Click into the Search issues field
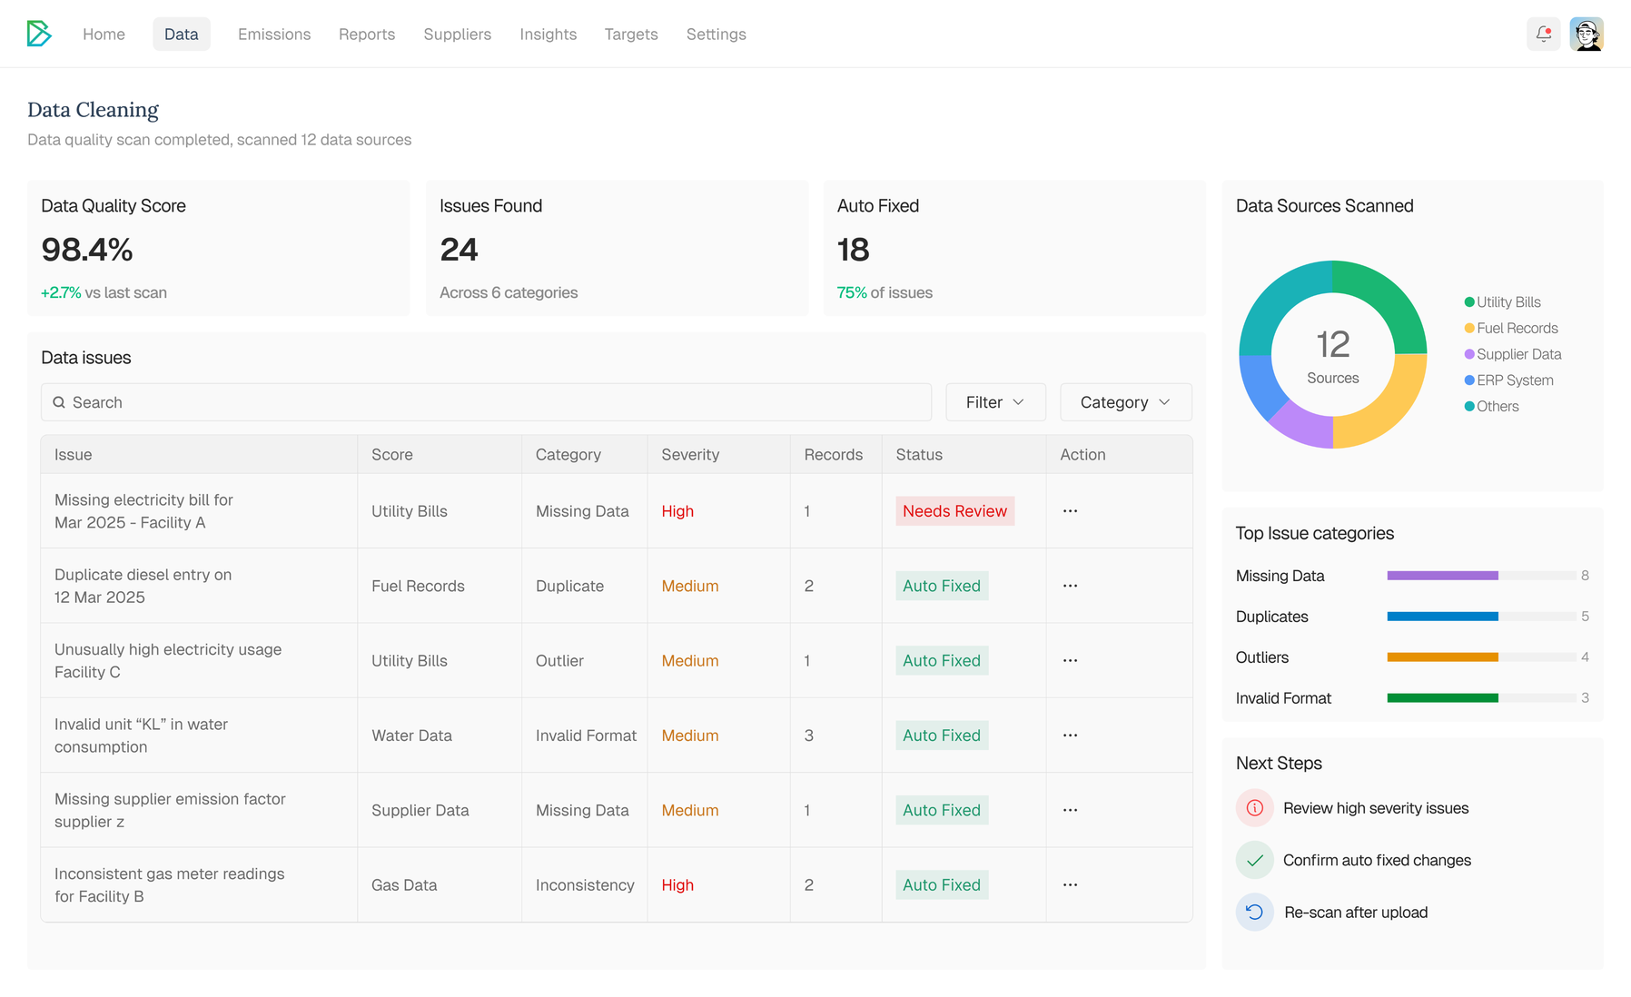This screenshot has width=1631, height=997. pyautogui.click(x=486, y=402)
